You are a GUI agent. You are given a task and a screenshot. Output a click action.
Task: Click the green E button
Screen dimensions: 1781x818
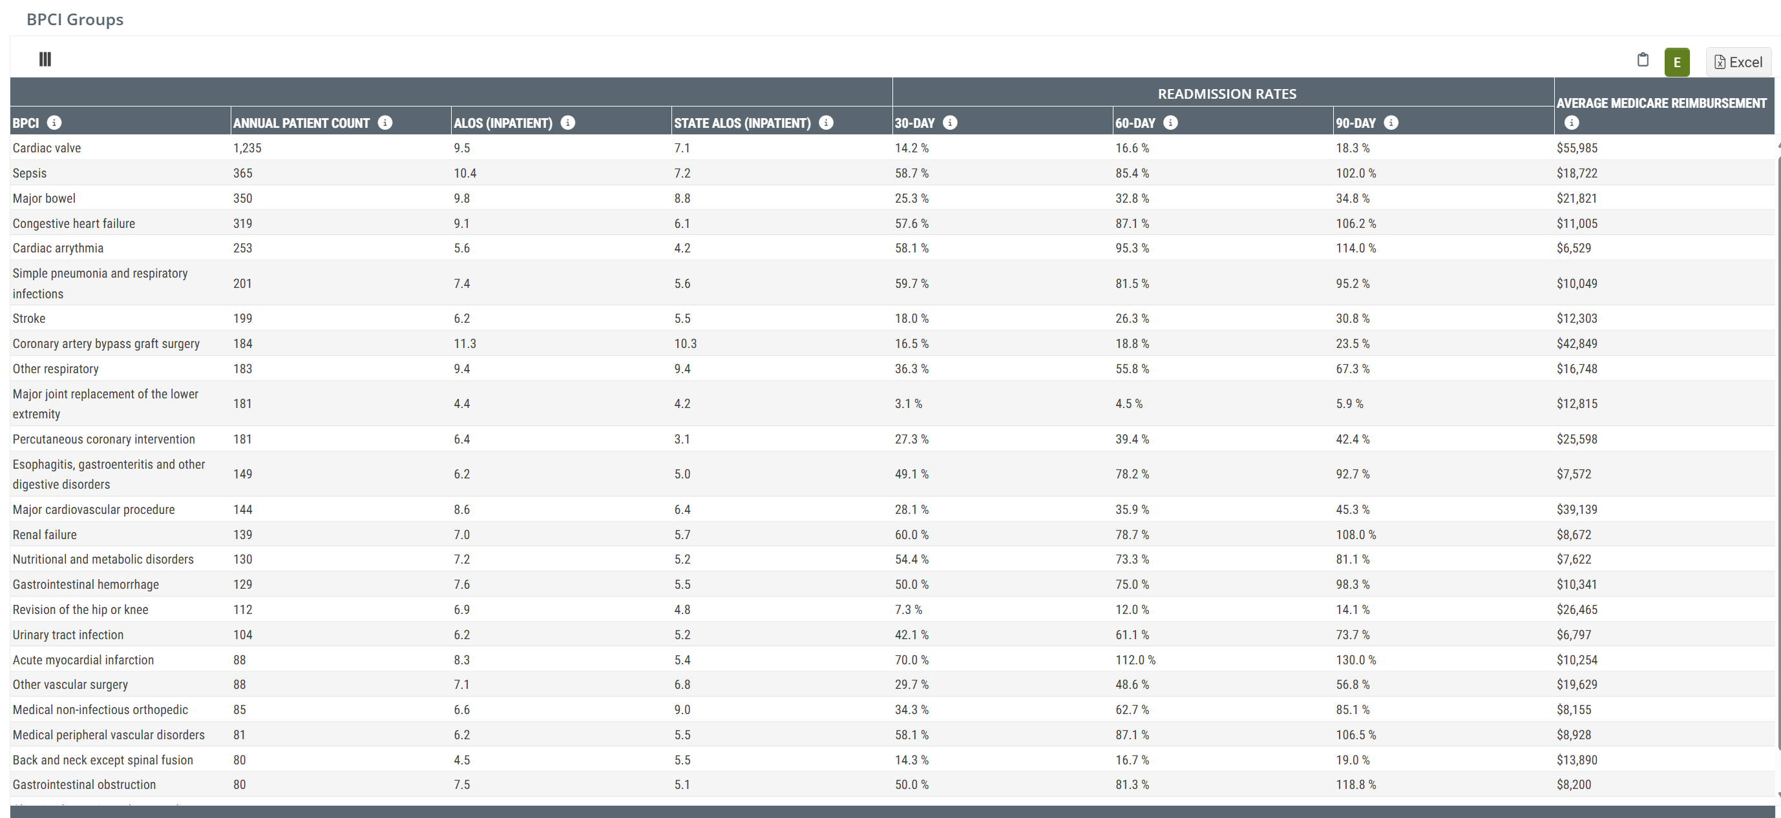point(1676,62)
